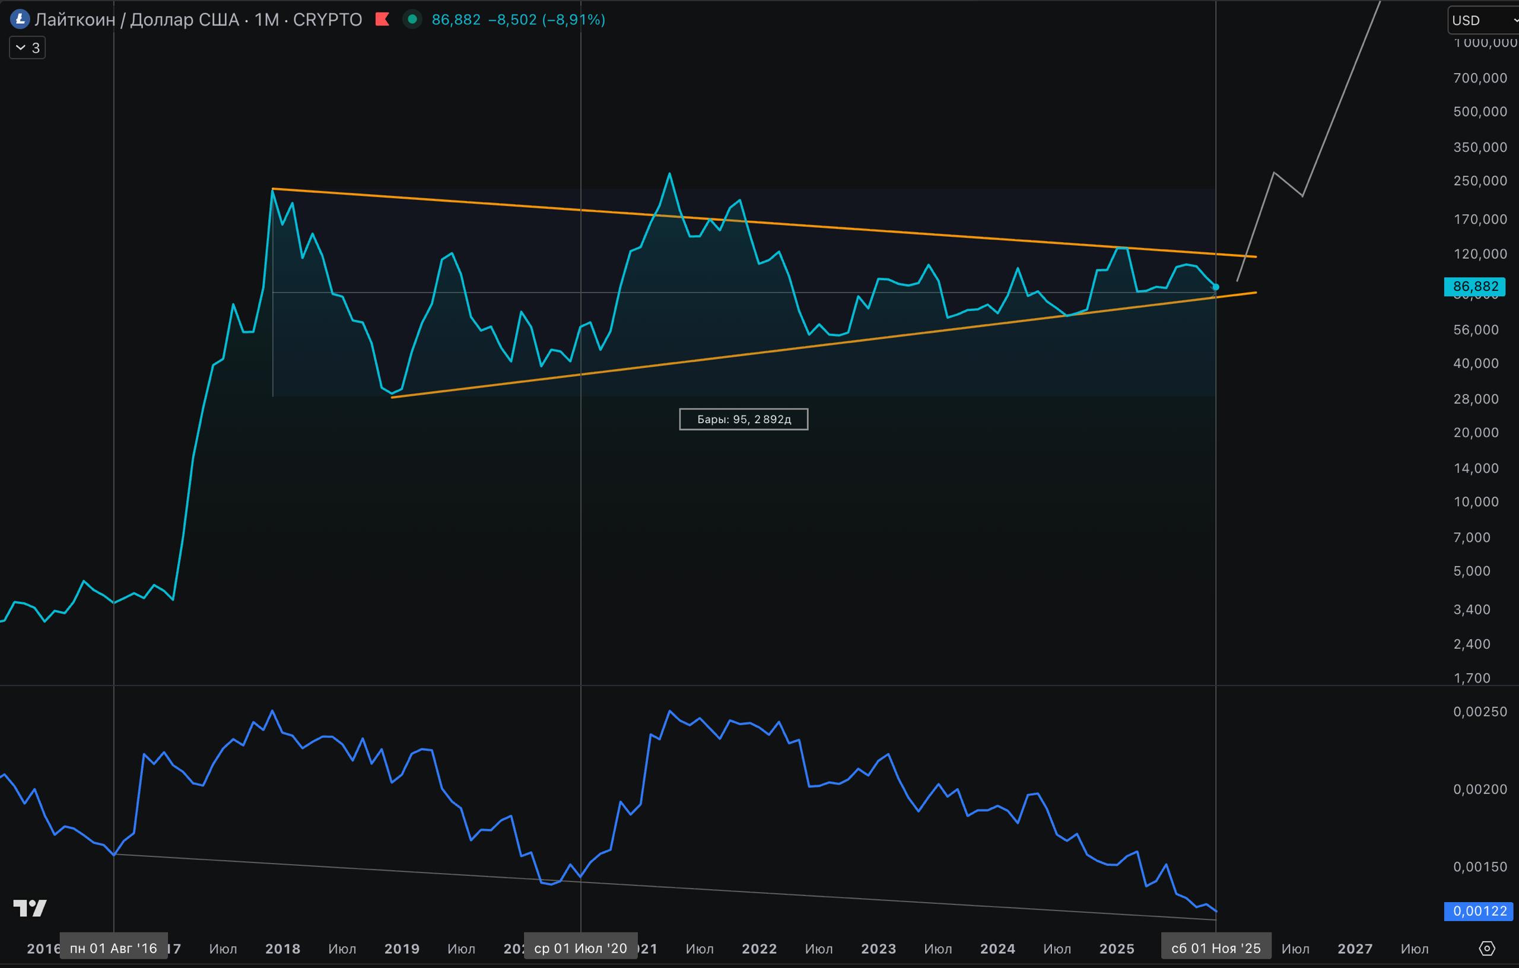Click the ср 01 Июл '20 date marker
1519x968 pixels.
click(x=580, y=948)
